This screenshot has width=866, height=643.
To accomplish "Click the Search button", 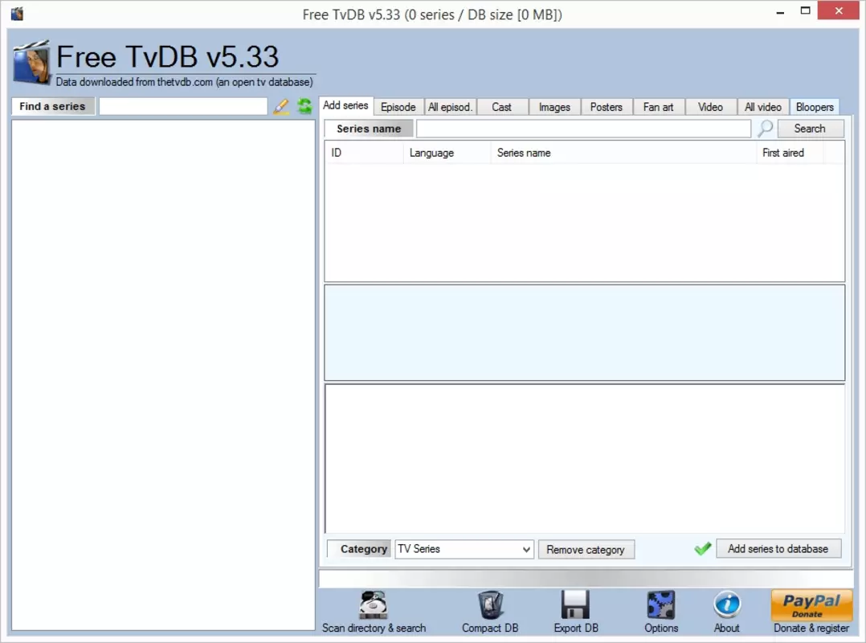I will pyautogui.click(x=811, y=129).
